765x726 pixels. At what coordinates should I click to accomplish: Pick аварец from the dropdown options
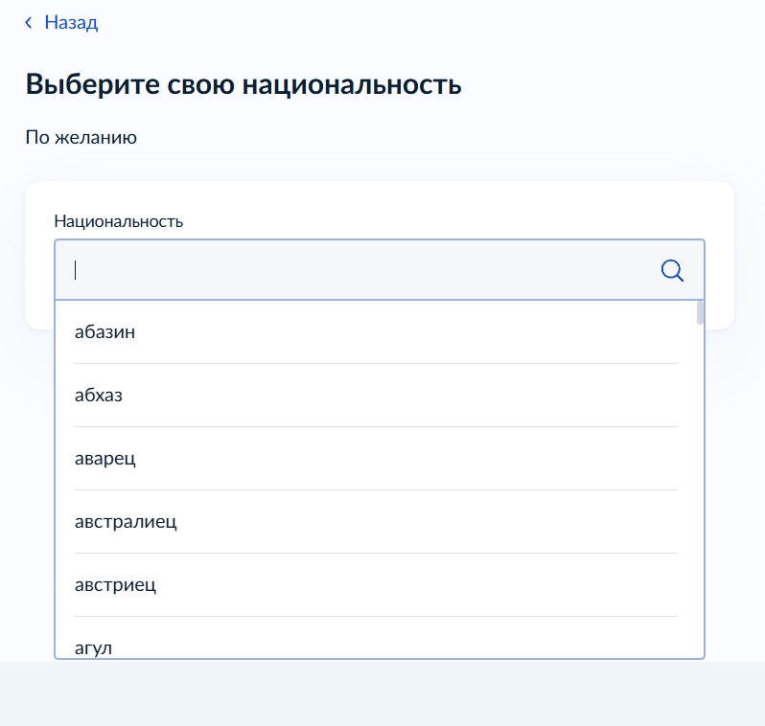[105, 458]
